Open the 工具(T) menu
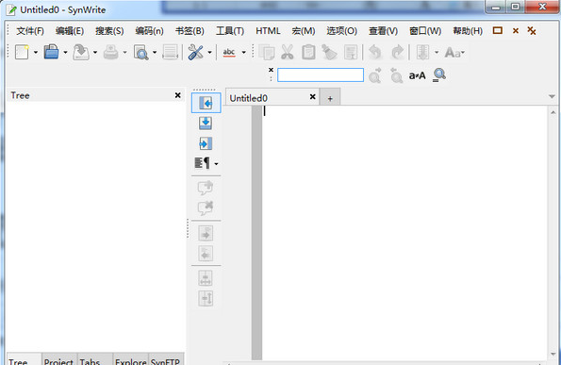The image size is (561, 365). [x=230, y=31]
